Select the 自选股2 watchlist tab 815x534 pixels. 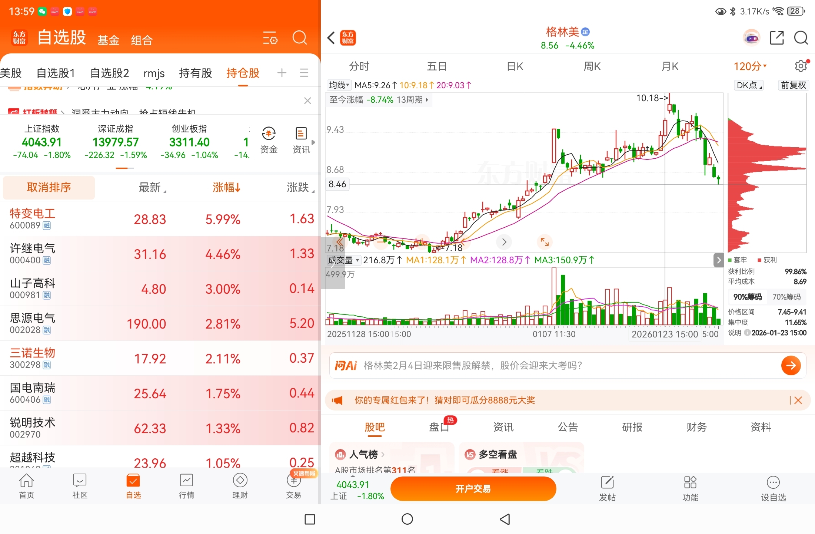[109, 73]
